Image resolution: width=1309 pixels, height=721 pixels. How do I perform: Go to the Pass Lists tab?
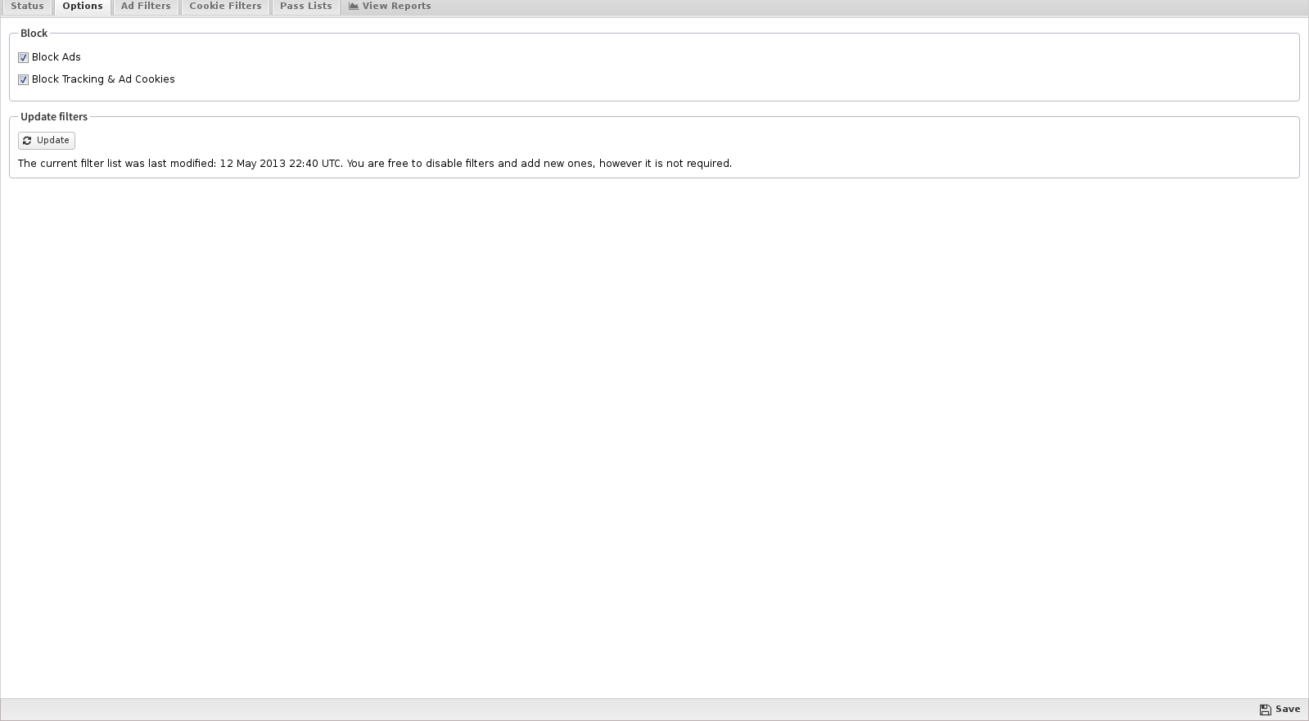pos(306,7)
